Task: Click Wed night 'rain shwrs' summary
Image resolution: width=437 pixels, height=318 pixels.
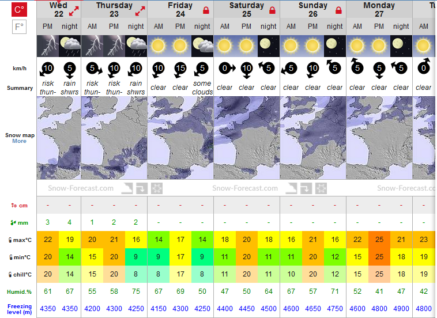Action: click(70, 88)
